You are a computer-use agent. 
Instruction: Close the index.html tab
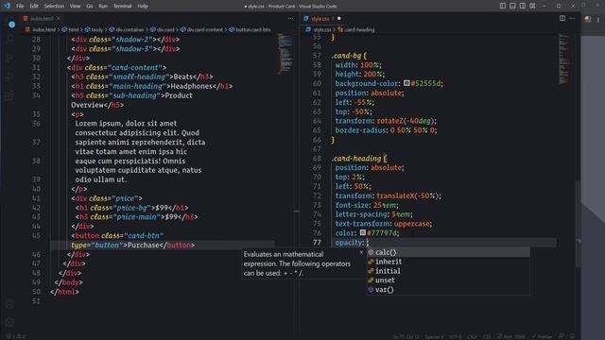[x=59, y=19]
